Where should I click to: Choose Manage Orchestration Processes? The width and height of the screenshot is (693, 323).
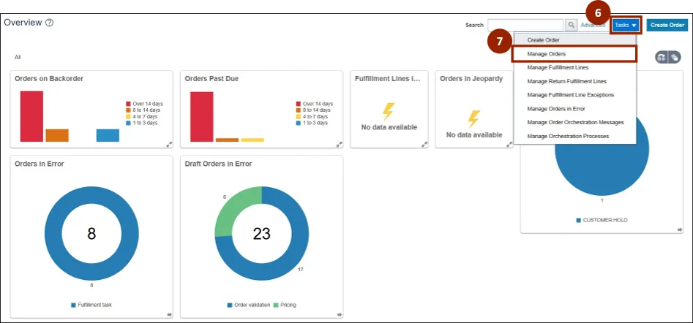coord(568,137)
